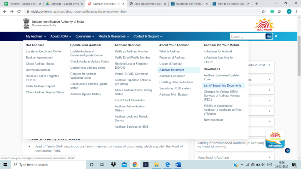
Task: Click the Windows taskbar search box
Action: (49, 165)
